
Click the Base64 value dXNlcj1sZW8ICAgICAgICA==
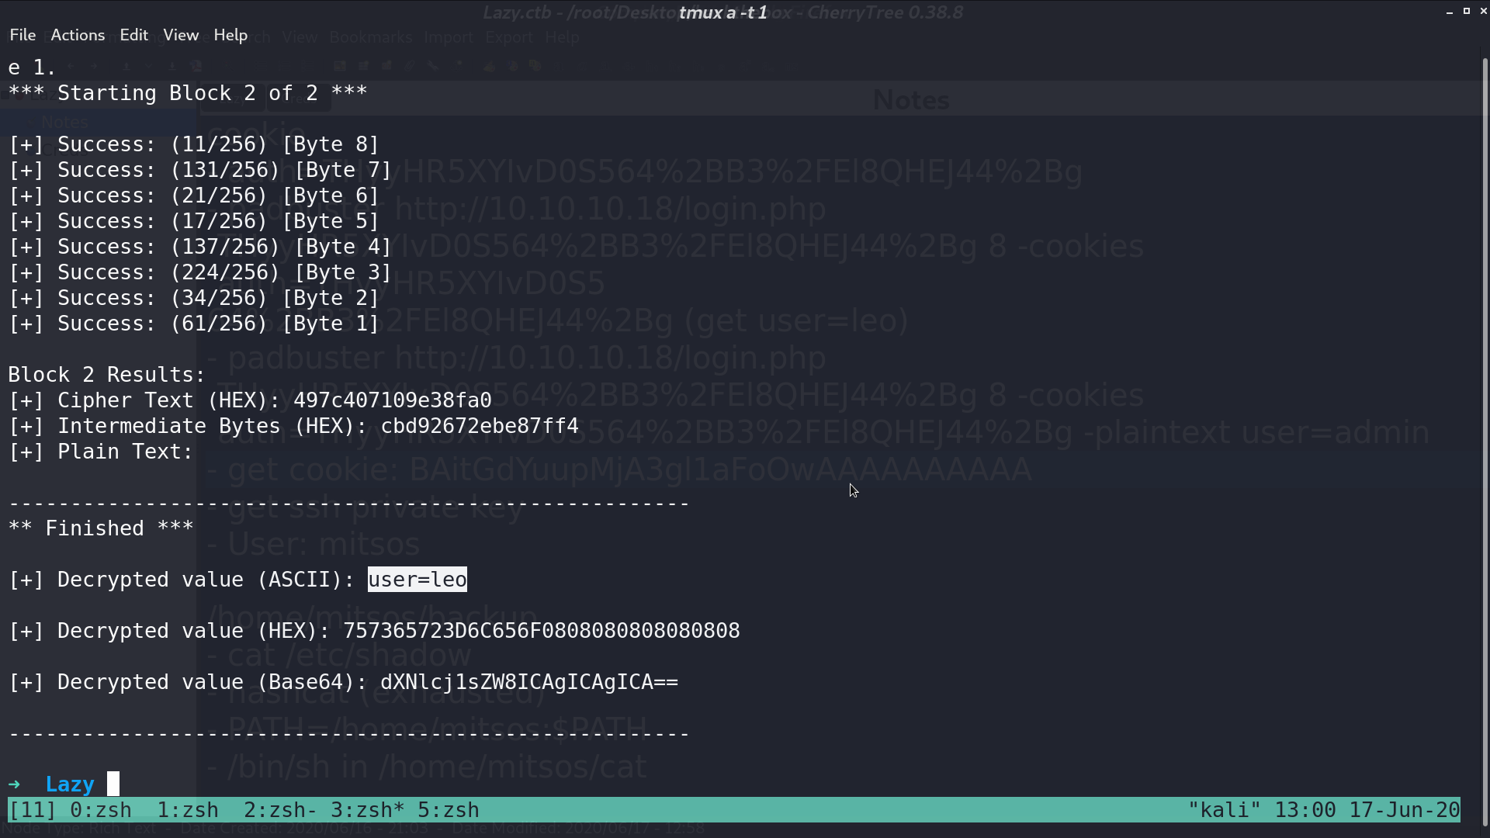[529, 682]
